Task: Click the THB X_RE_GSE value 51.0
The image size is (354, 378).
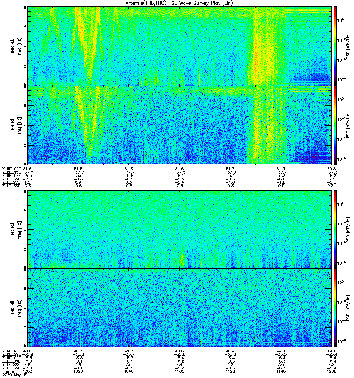Action: click(281, 169)
